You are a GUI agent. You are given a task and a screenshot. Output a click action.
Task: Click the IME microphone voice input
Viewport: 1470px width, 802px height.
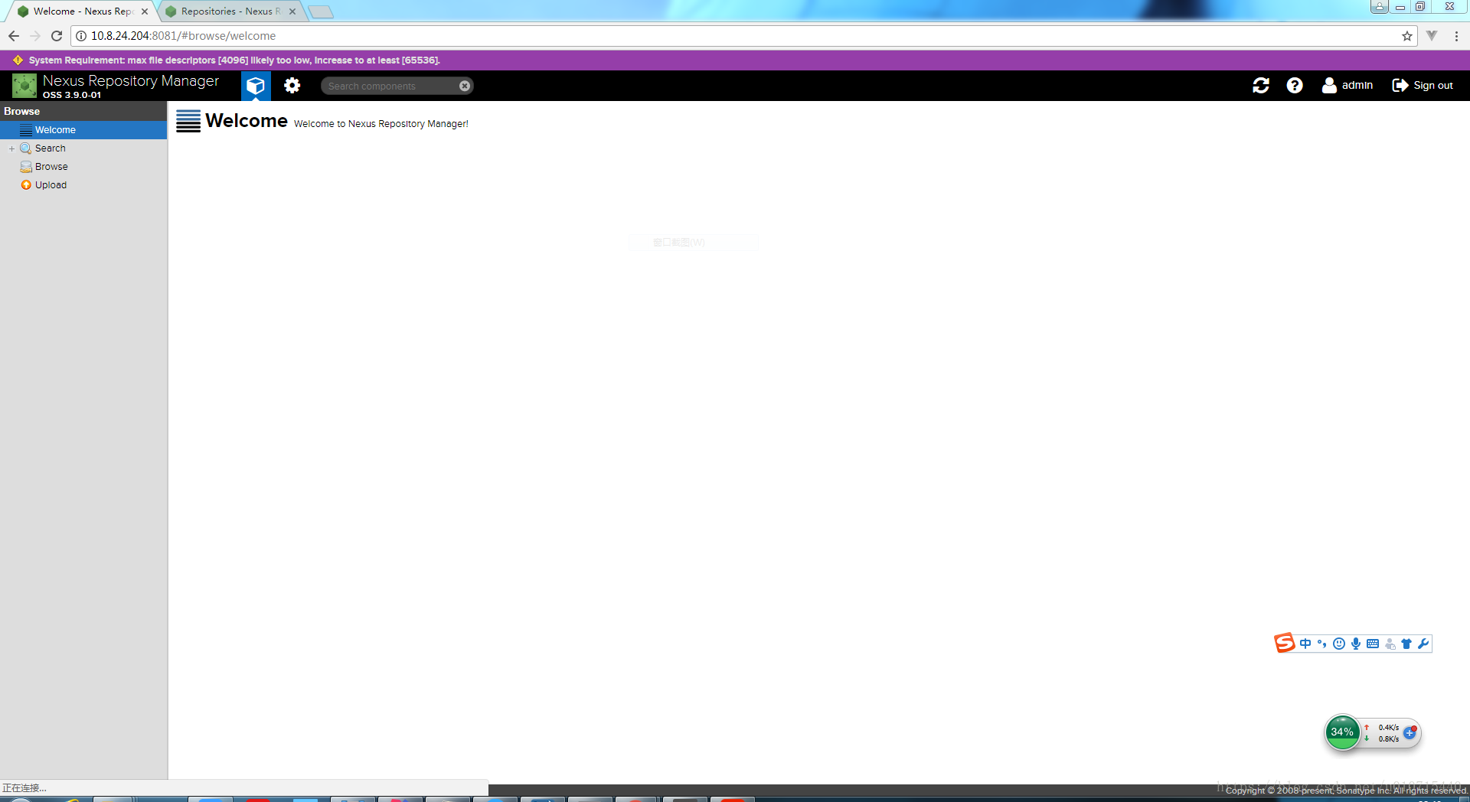pos(1356,644)
